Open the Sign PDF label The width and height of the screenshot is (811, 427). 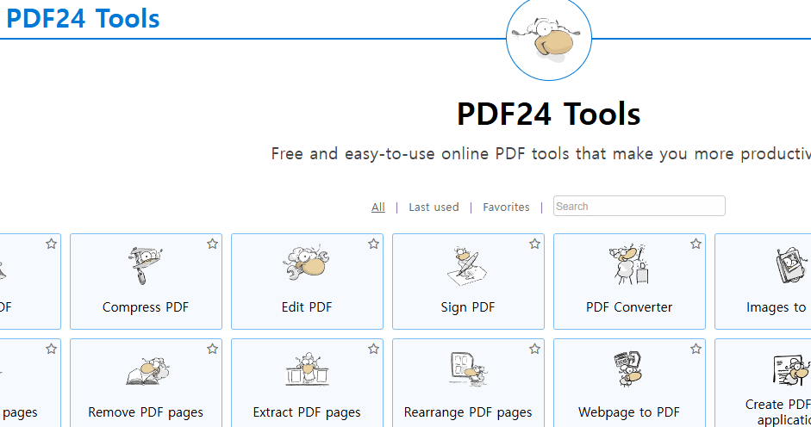click(x=468, y=307)
